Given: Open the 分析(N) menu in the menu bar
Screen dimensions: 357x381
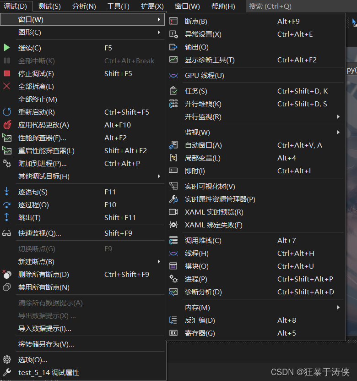Looking at the screenshot, I should pos(84,6).
